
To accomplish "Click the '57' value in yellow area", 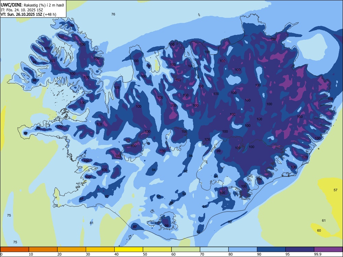I will tap(335, 190).
